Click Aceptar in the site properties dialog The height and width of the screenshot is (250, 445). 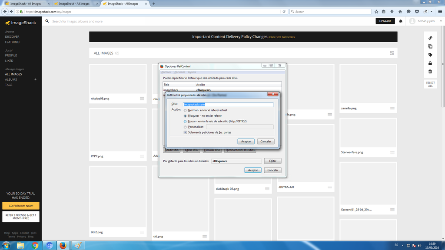coord(246,141)
